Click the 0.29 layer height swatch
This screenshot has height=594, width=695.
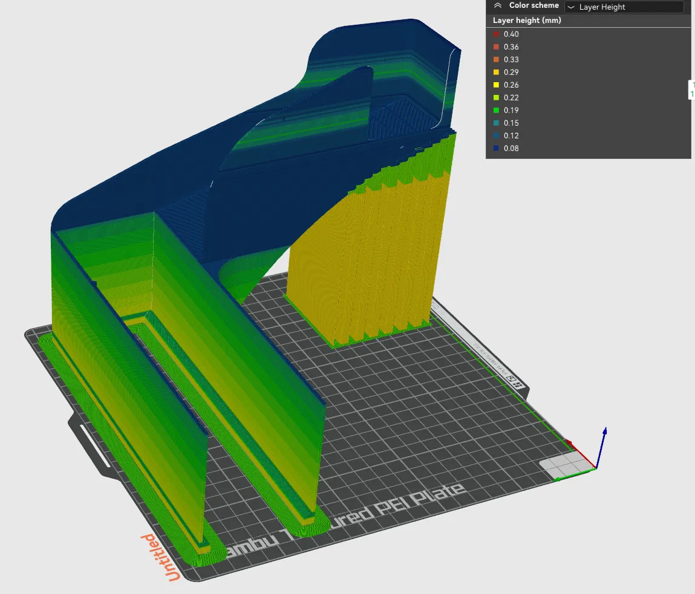tap(496, 72)
